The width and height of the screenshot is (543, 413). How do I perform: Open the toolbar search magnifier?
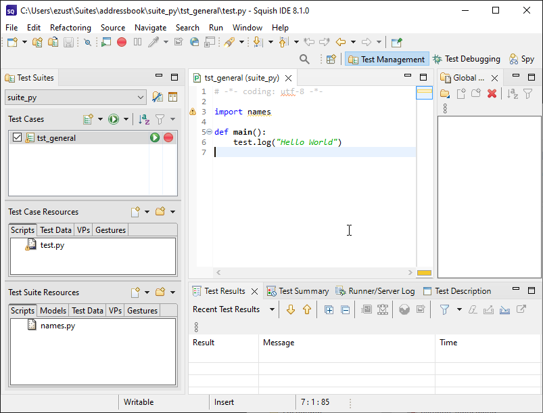click(x=305, y=59)
